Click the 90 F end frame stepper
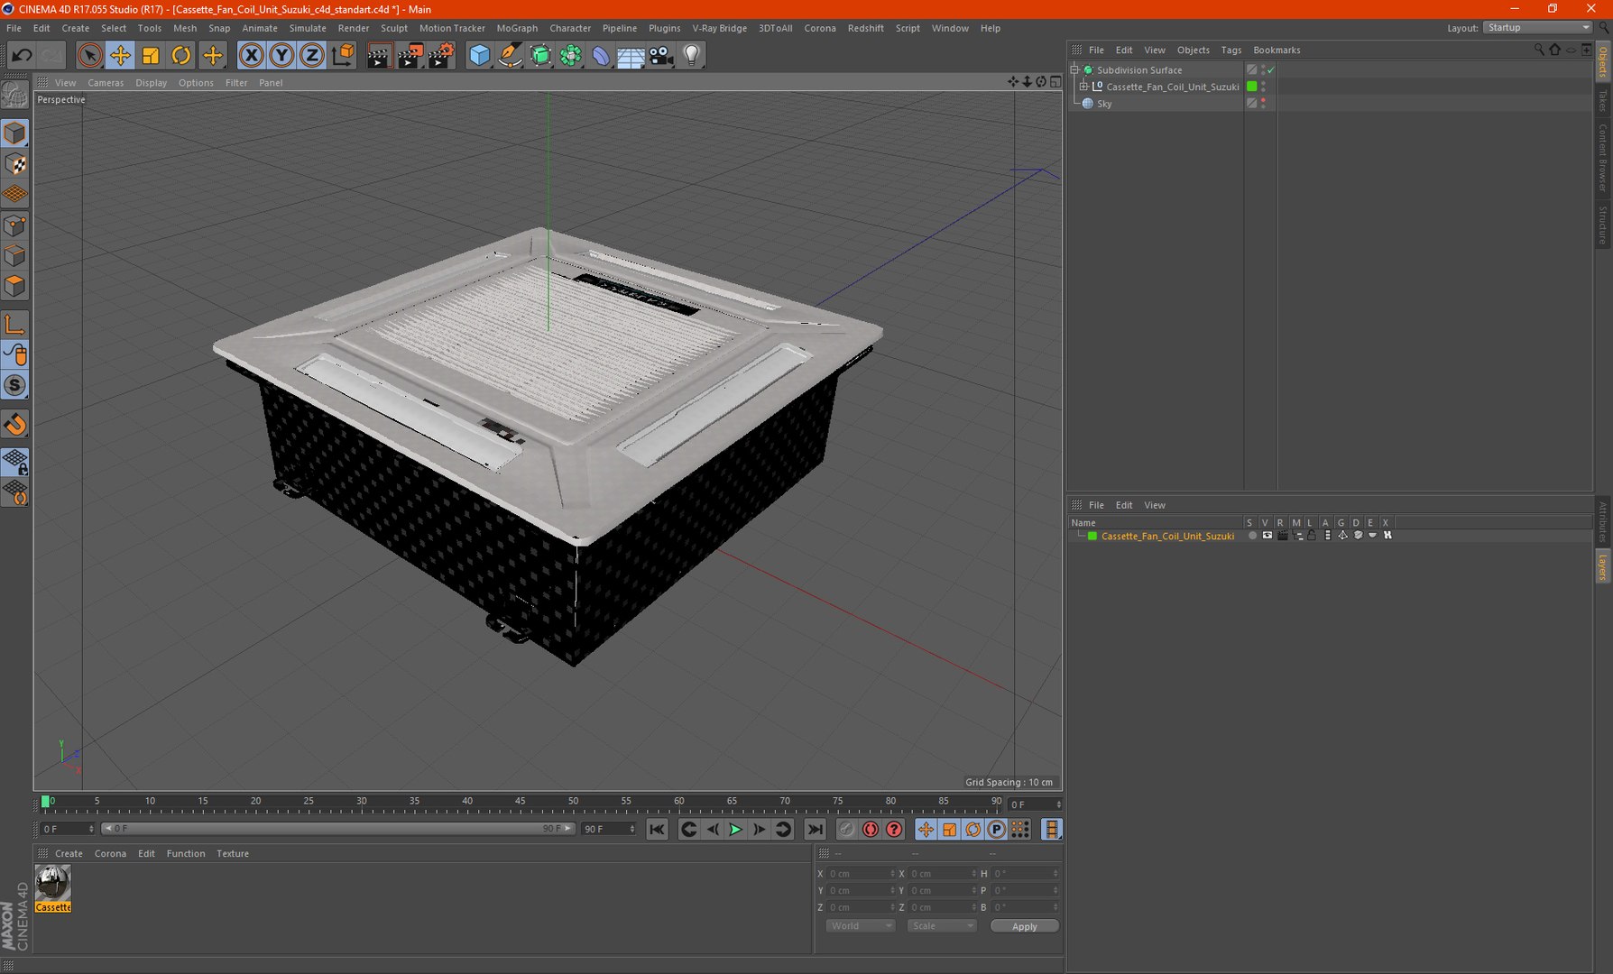1613x974 pixels. click(631, 829)
